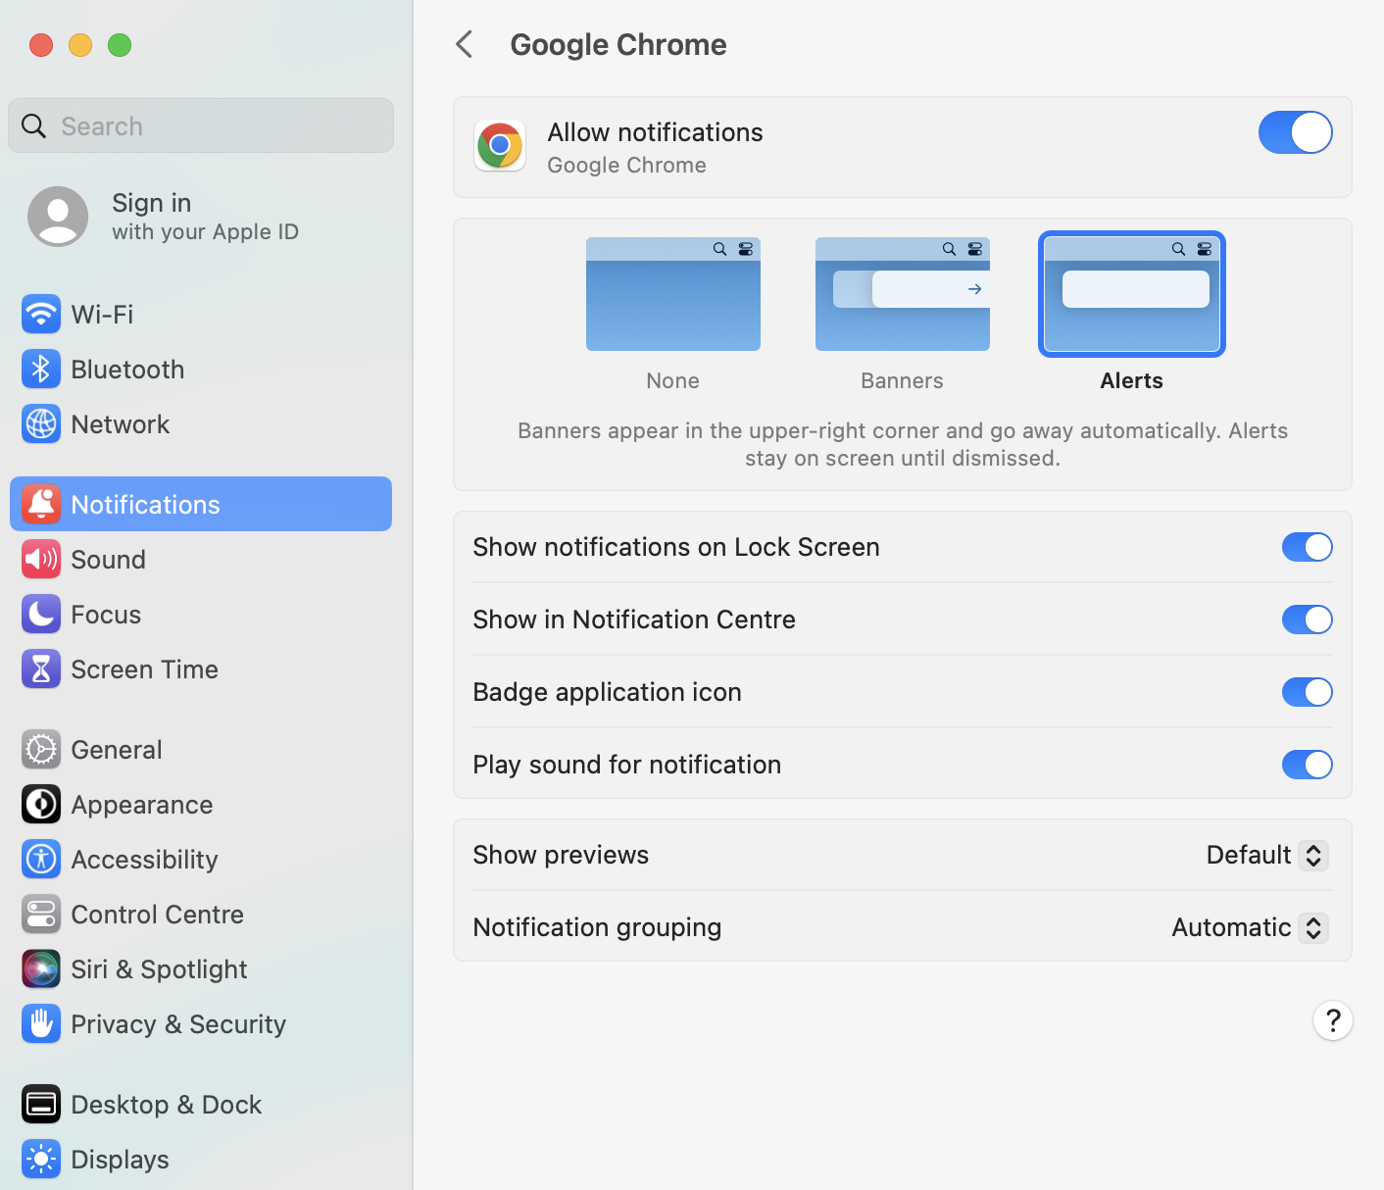Screen dimensions: 1384x1190
Task: Open Sound settings using the speaker icon
Action: tap(41, 559)
